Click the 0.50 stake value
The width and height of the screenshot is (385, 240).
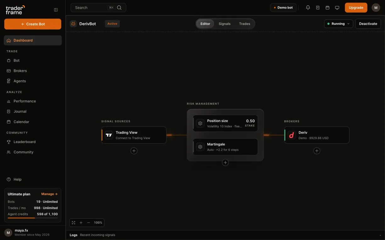click(250, 121)
